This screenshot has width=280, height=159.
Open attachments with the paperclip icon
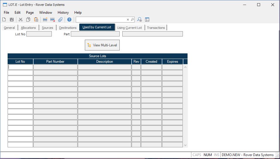click(60, 20)
